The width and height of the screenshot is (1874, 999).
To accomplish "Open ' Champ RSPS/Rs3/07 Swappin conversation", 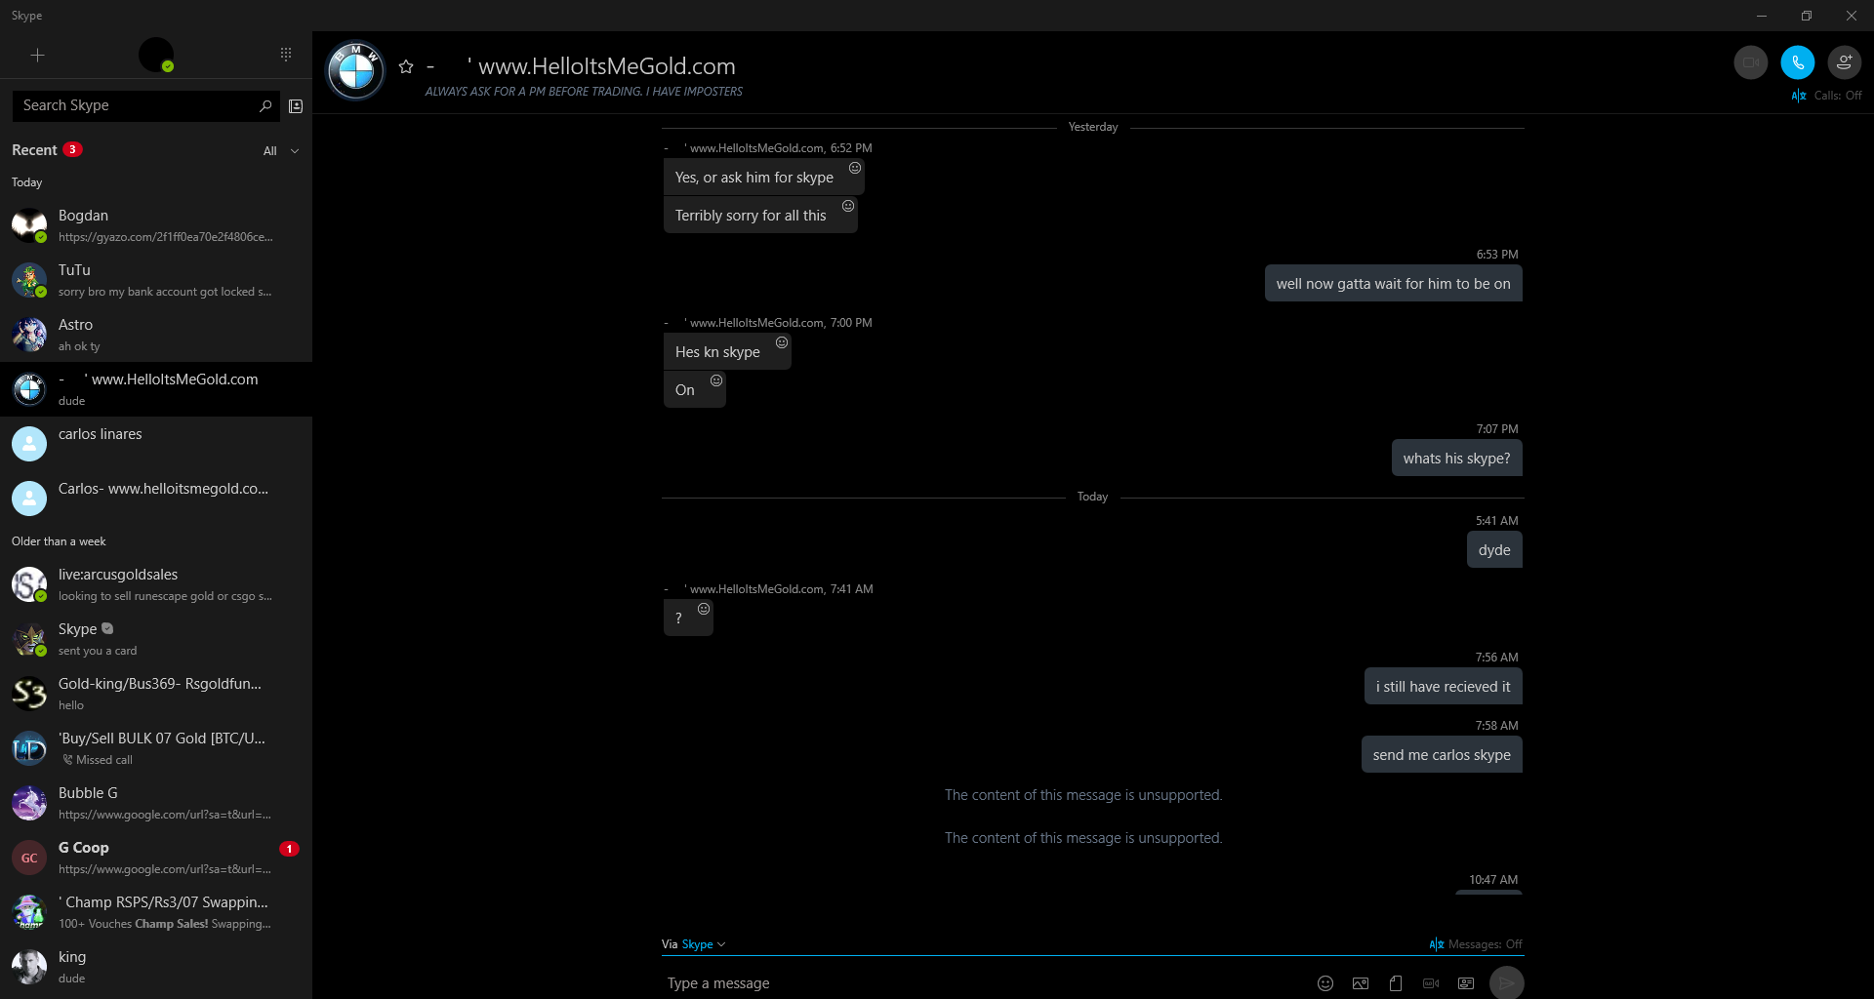I will tap(156, 912).
